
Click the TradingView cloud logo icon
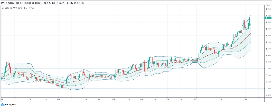click(3, 104)
